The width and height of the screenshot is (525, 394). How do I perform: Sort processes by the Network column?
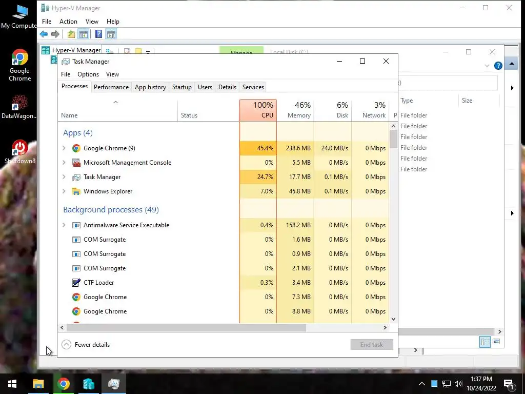coord(370,110)
